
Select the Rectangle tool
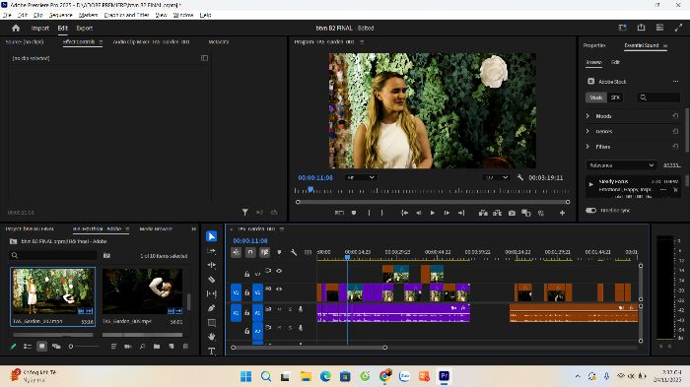(212, 322)
